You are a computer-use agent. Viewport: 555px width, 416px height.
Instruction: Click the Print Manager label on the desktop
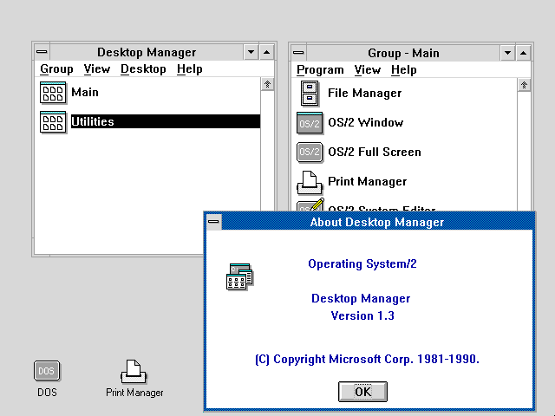tap(134, 393)
